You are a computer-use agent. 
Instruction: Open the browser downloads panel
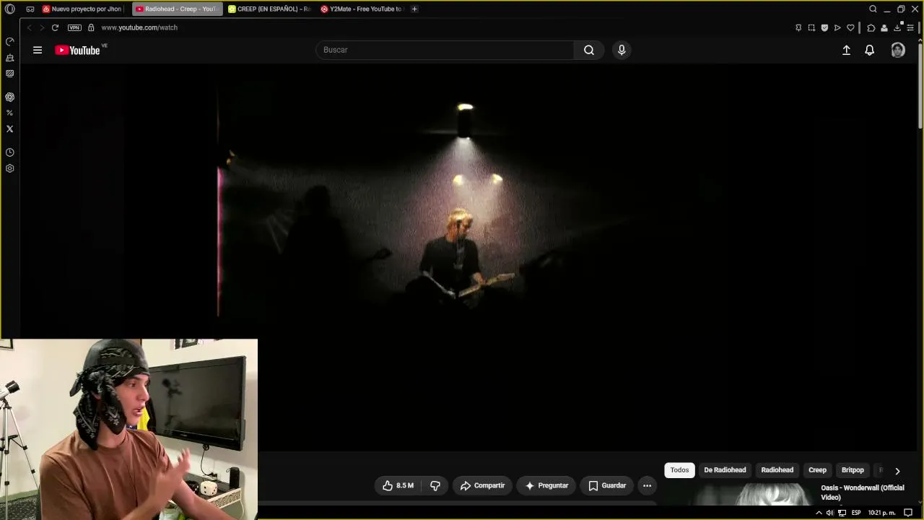pyautogui.click(x=897, y=27)
